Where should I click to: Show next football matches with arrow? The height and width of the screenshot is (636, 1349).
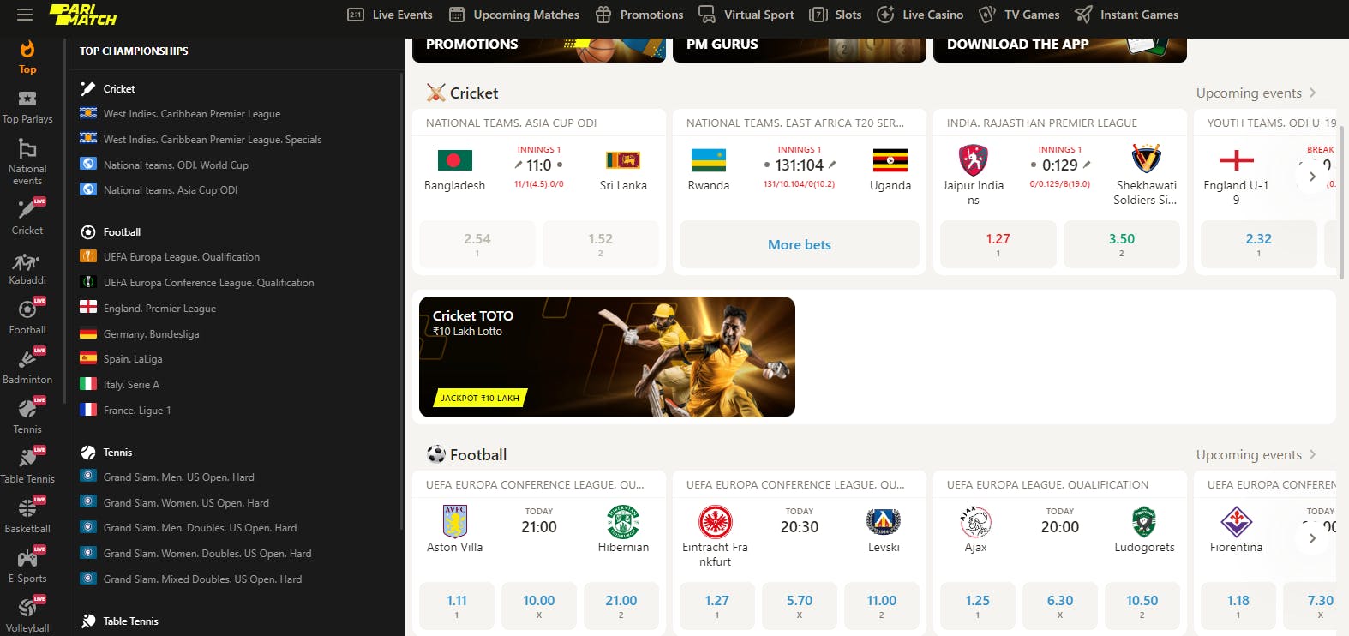[1312, 538]
